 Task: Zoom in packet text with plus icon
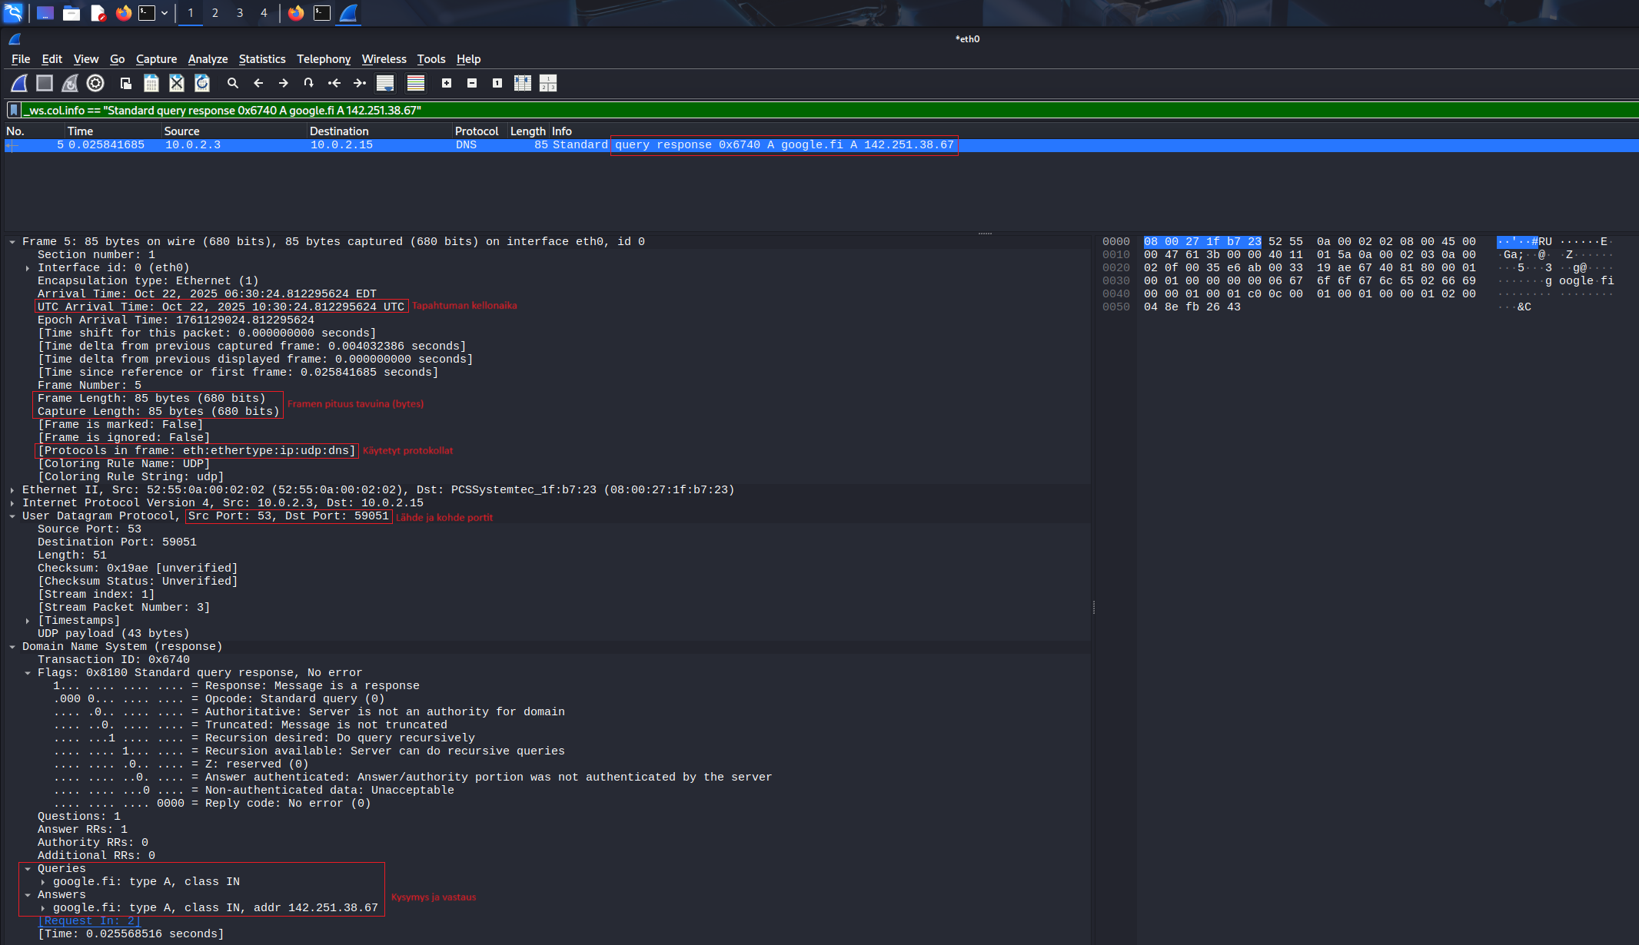click(x=447, y=83)
